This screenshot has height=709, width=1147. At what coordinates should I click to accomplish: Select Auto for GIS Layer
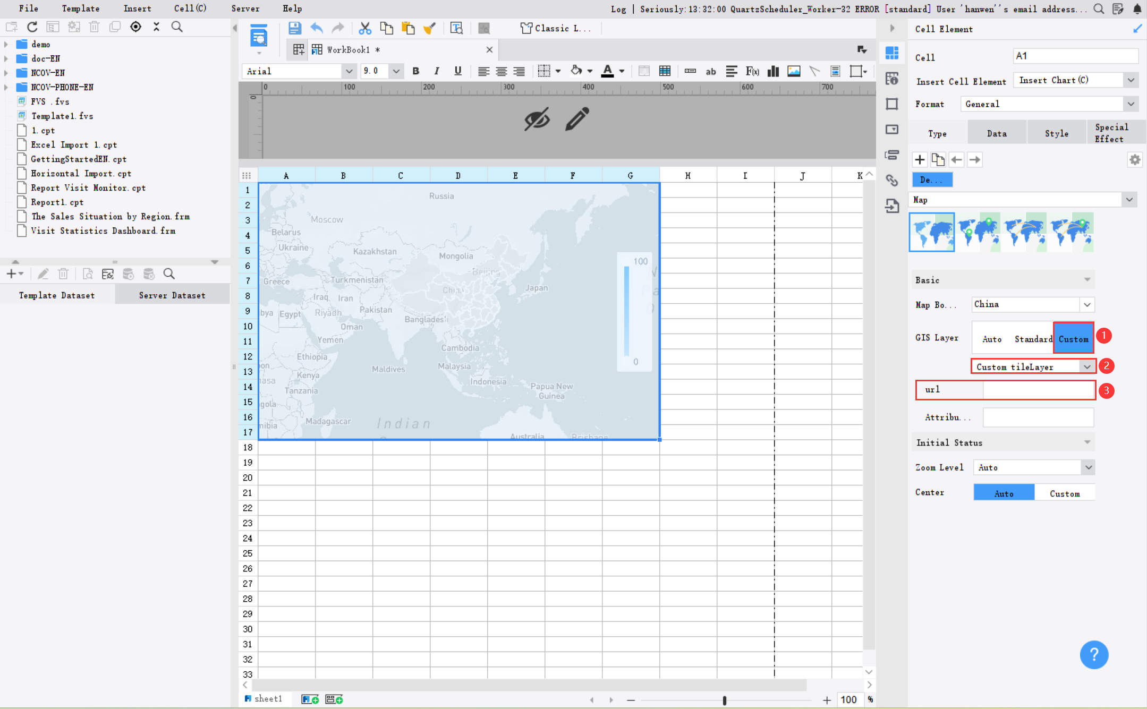992,339
